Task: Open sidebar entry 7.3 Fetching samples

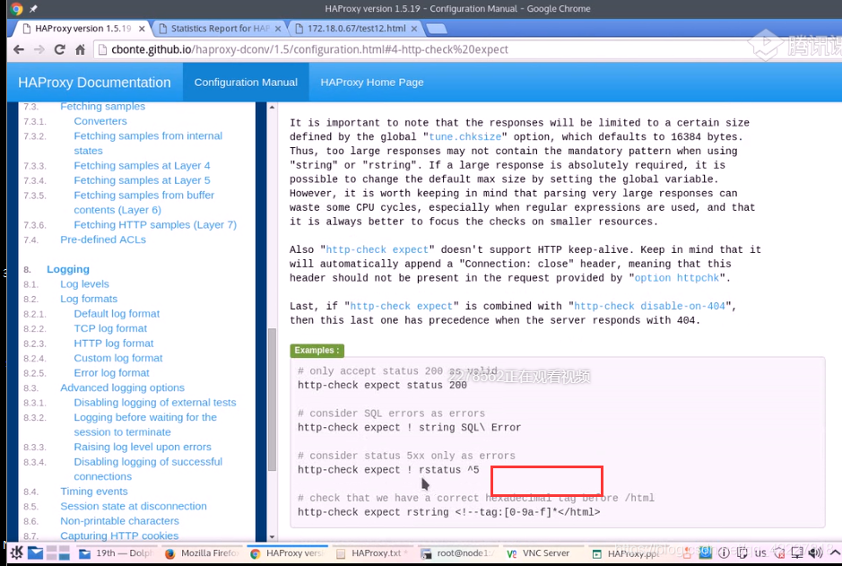Action: click(102, 107)
